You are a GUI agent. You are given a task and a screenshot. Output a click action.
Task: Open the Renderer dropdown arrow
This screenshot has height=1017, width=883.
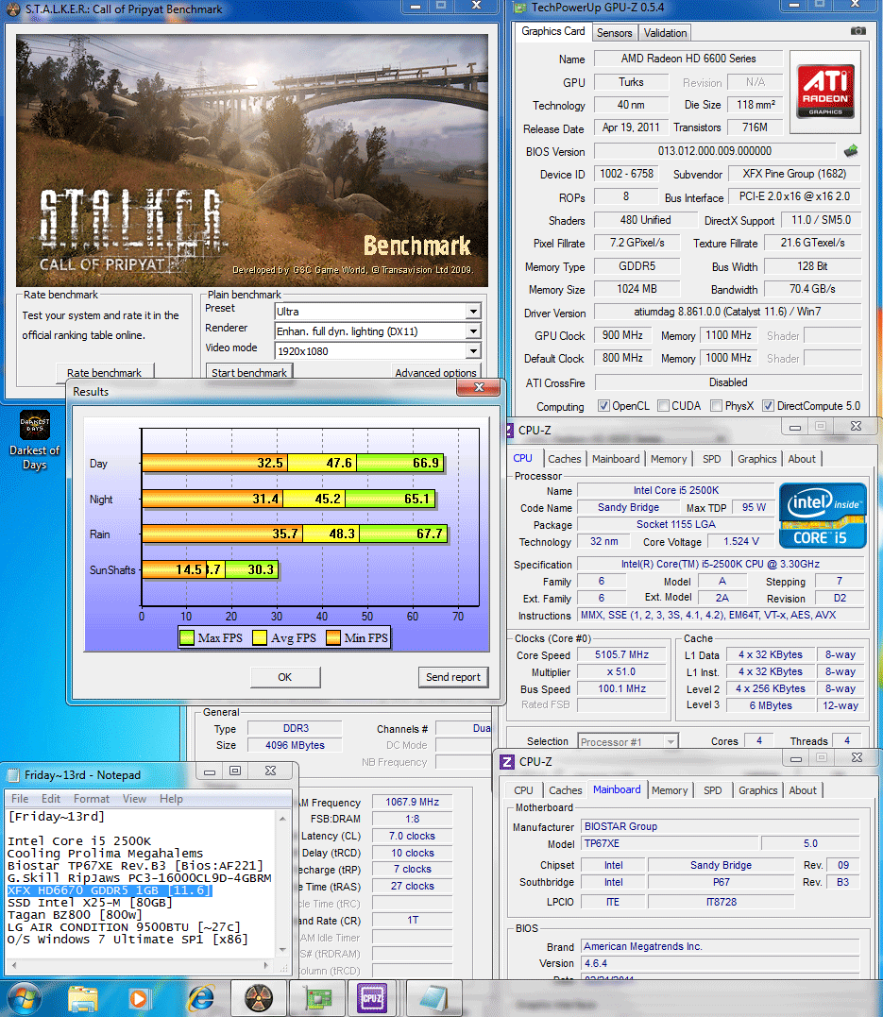click(x=474, y=331)
